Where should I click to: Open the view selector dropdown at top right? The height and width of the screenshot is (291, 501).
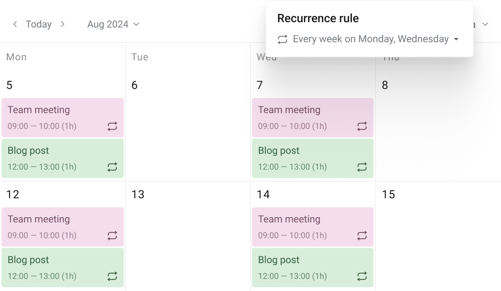point(486,24)
